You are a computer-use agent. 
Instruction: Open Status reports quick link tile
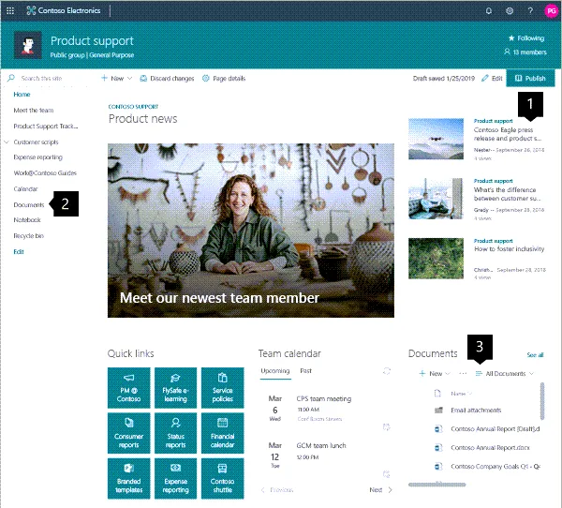point(176,433)
